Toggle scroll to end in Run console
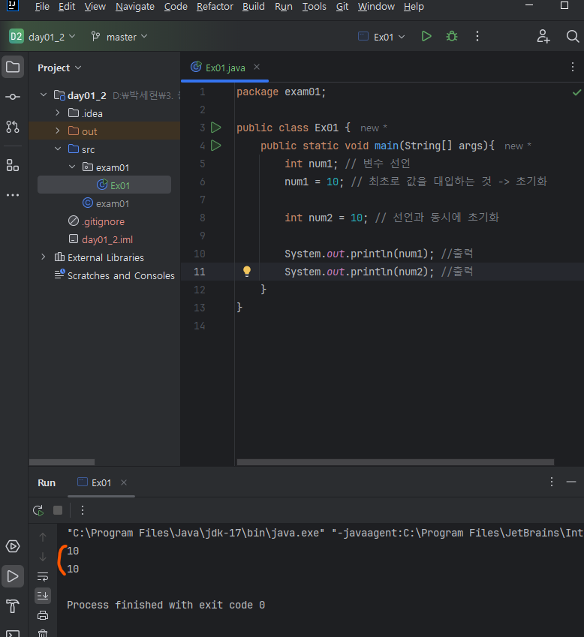The width and height of the screenshot is (584, 637). click(x=43, y=596)
